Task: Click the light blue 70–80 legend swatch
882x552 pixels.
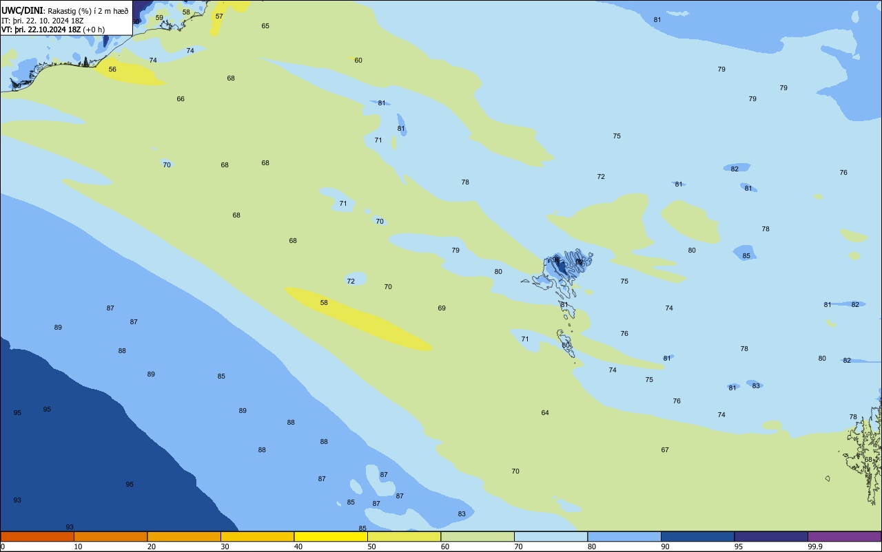Action: [551, 536]
